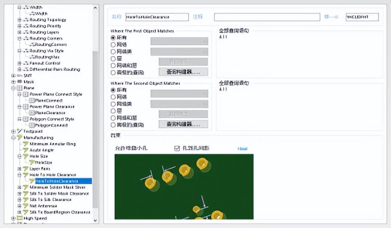Click the rule name field HoleToHoleClearance
The width and height of the screenshot is (391, 228).
coord(157,17)
